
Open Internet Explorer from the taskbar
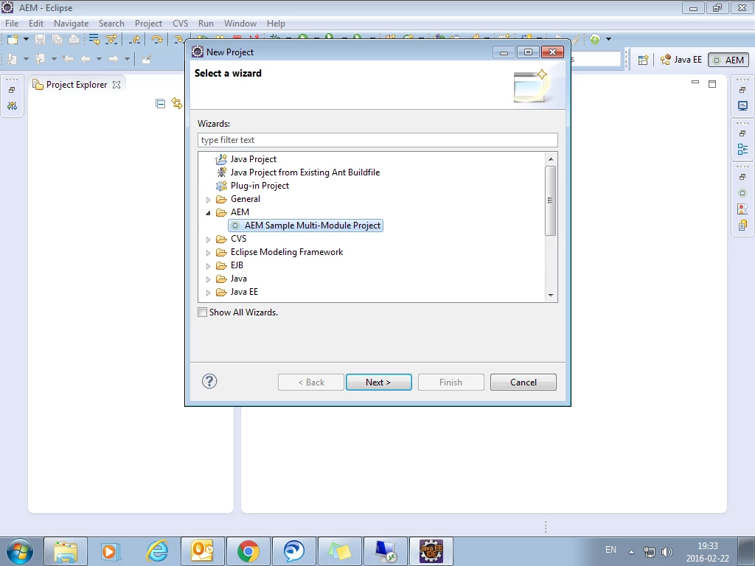(157, 551)
